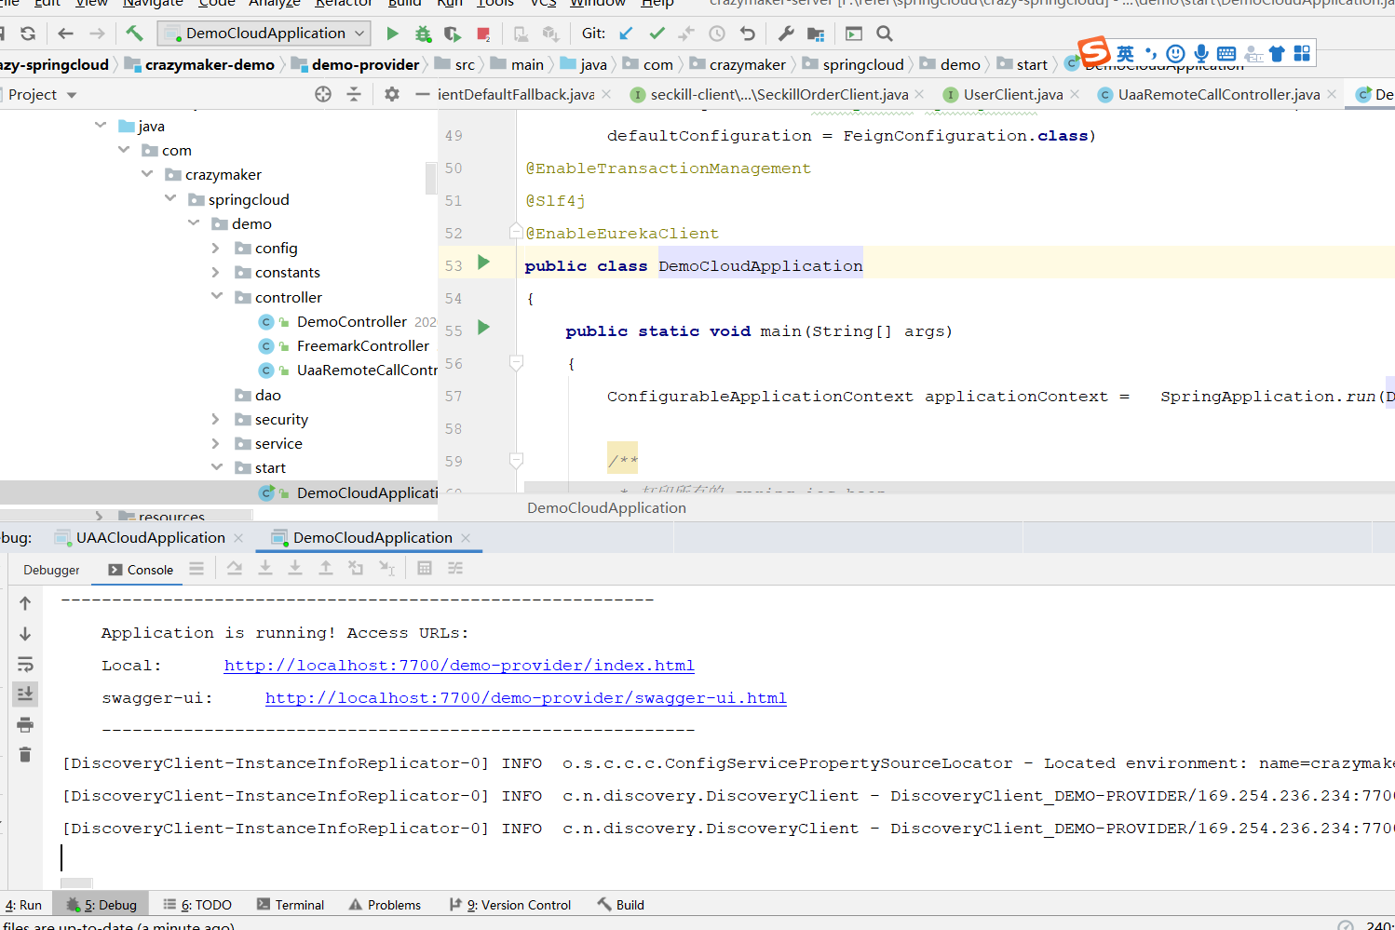Switch to SeckillOrderClient.java tab

click(779, 94)
